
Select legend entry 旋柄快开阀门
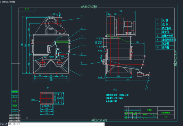[169, 40]
